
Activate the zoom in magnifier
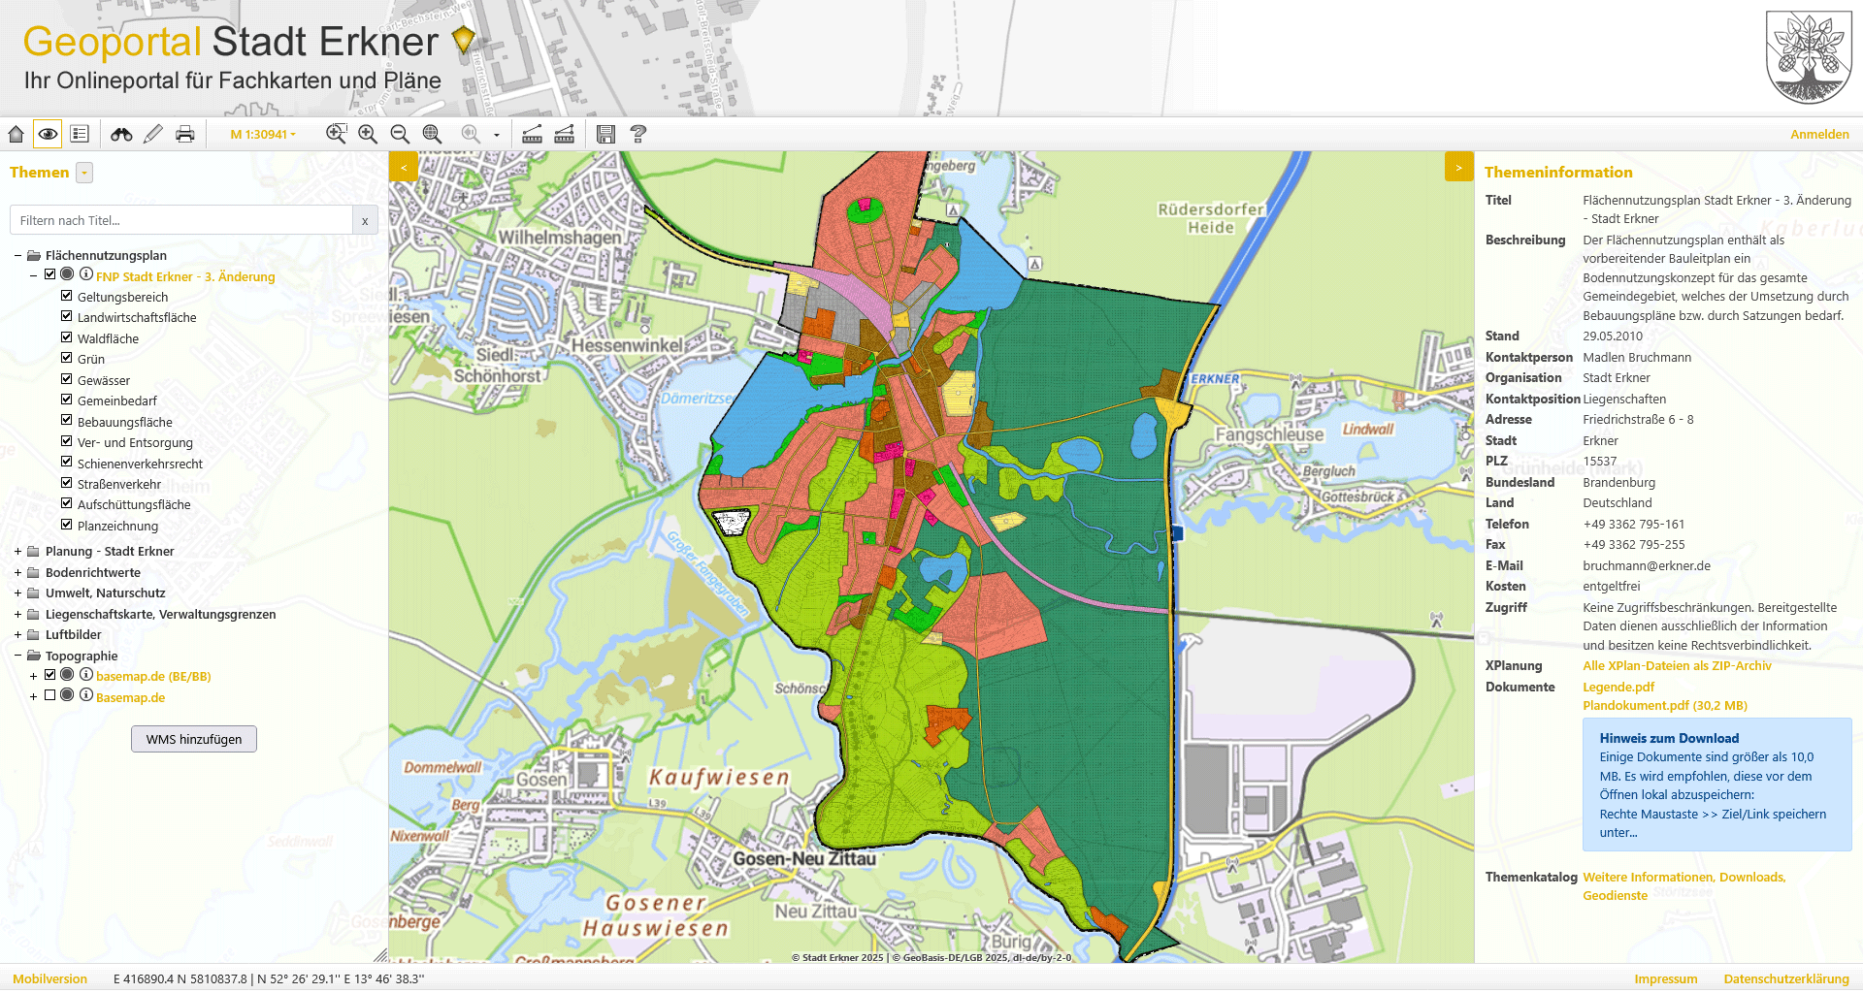[x=368, y=134]
